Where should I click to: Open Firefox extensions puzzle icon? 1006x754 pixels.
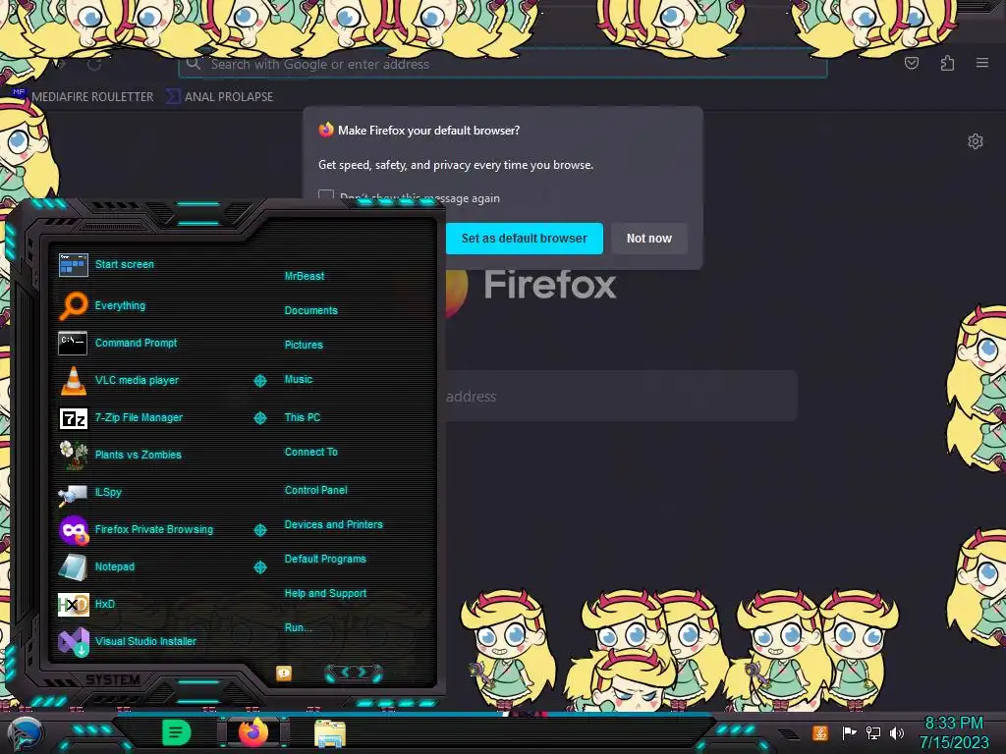[947, 63]
